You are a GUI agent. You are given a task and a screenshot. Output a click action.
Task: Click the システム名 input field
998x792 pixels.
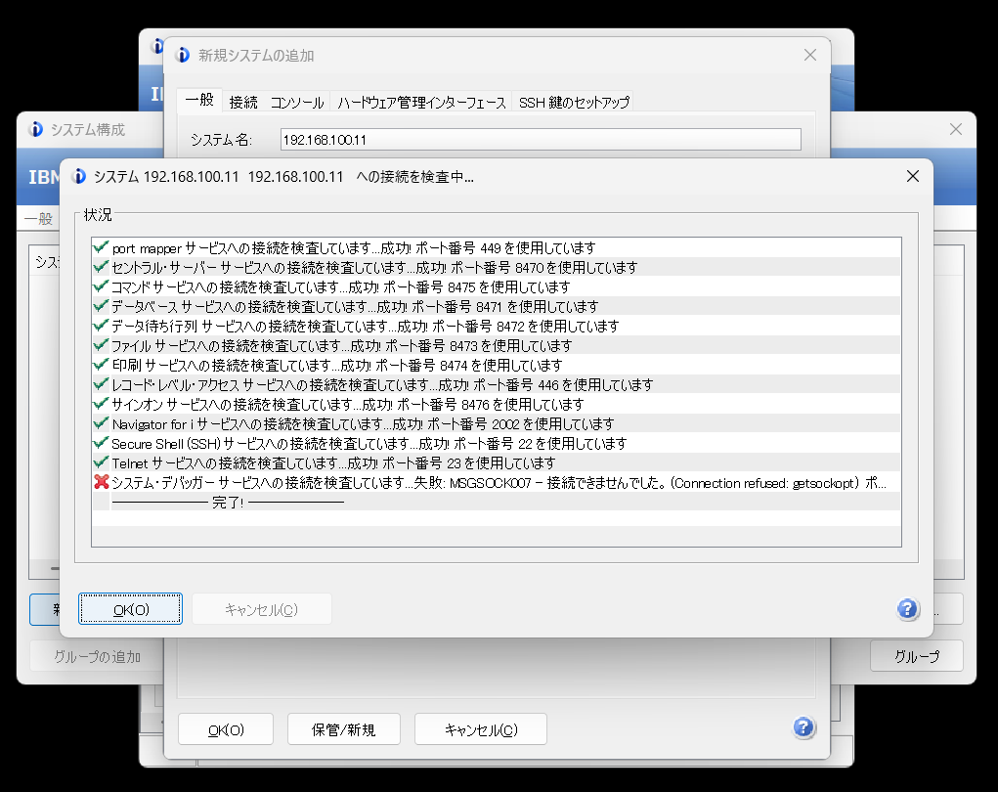tap(541, 140)
